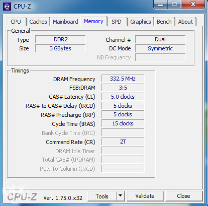Select the Dual channel value
Image resolution: width=208 pixels, height=206 pixels.
(160, 39)
